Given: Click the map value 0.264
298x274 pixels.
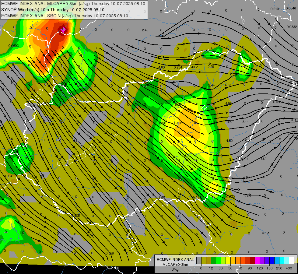Looking at the screenshot, I should pyautogui.click(x=178, y=67).
